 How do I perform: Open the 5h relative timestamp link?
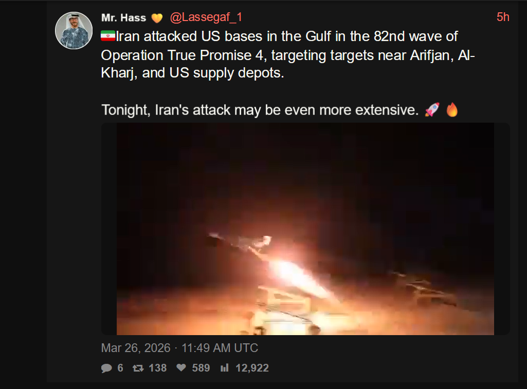pos(503,17)
